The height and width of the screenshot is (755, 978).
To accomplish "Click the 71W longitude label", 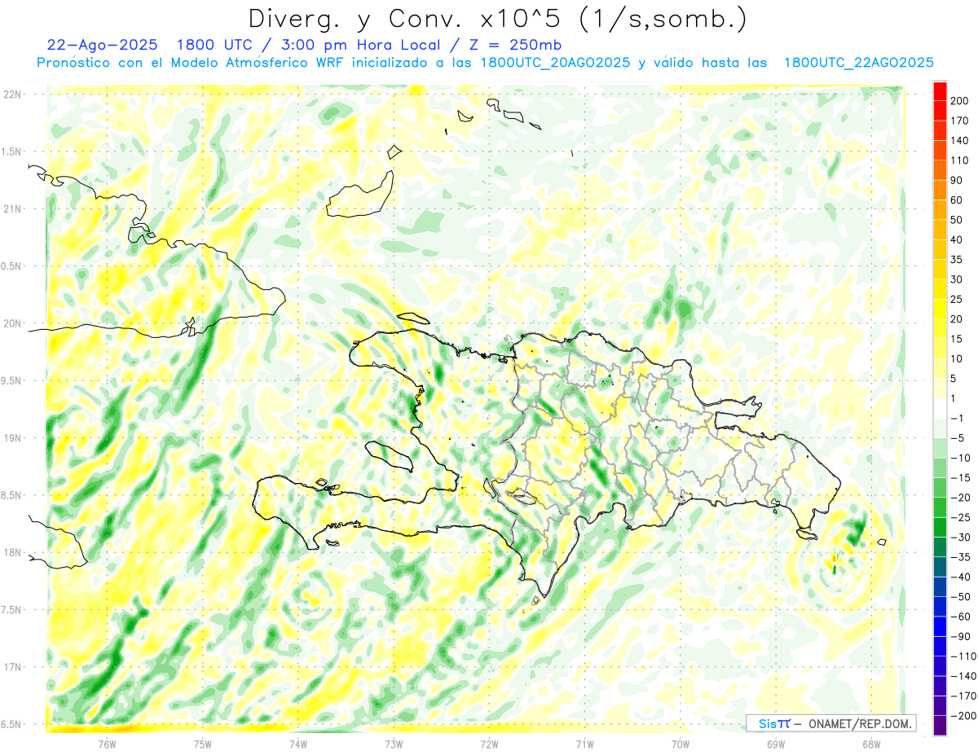I will pyautogui.click(x=584, y=744).
